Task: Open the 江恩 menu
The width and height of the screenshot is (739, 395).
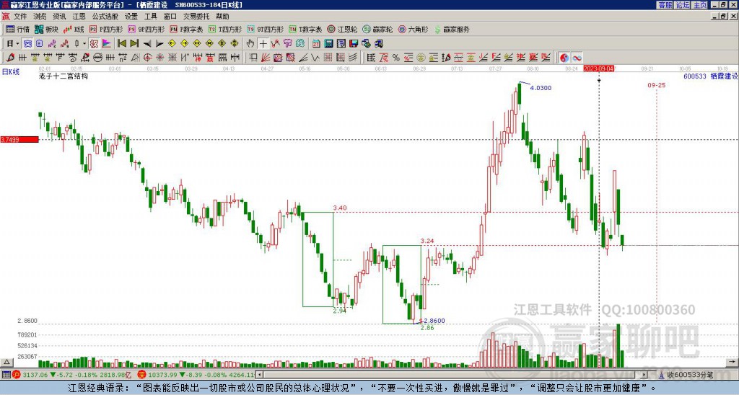Action: [x=79, y=17]
